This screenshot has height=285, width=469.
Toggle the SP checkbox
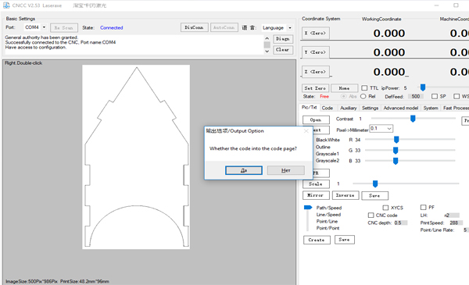point(435,96)
